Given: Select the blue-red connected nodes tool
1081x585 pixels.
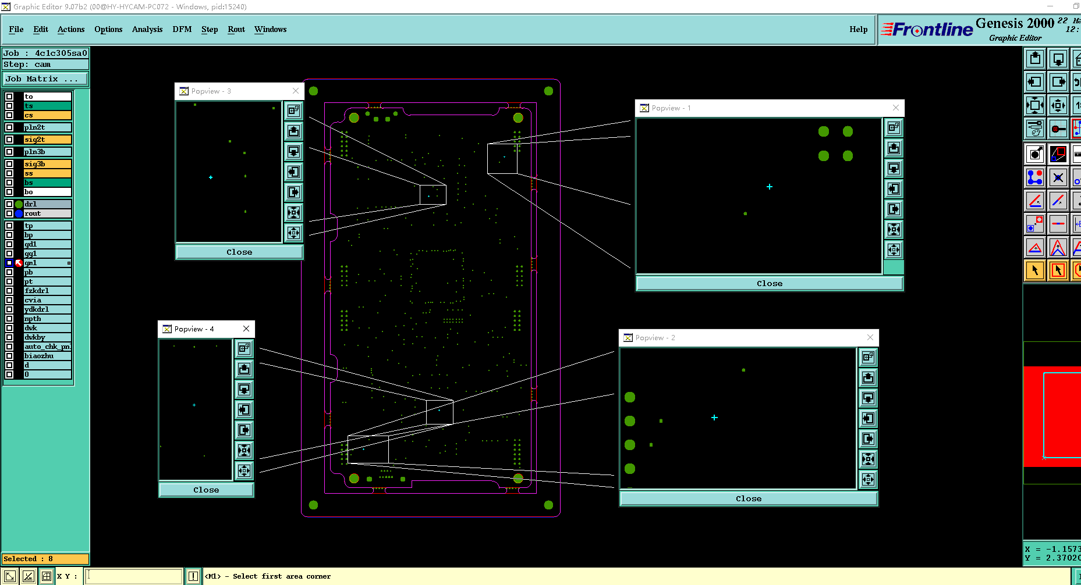Looking at the screenshot, I should click(1035, 177).
